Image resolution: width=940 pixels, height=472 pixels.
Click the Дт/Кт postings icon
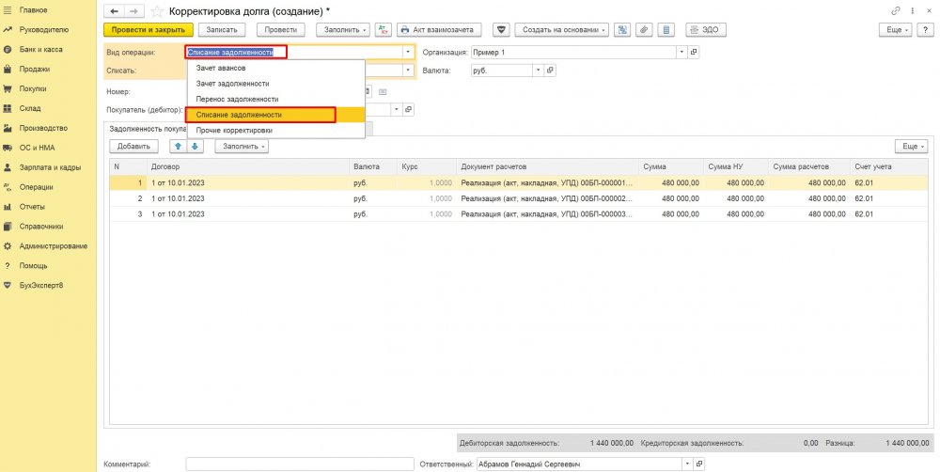383,30
